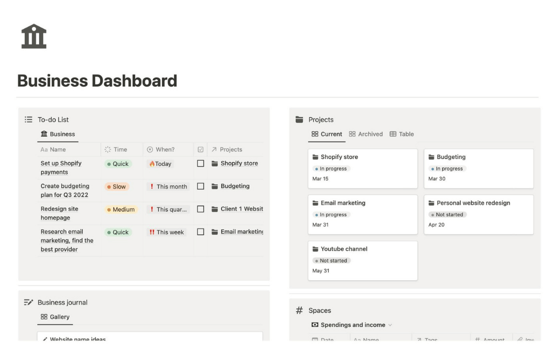Click the Projects folder heading icon
The image size is (558, 347).
click(x=299, y=120)
